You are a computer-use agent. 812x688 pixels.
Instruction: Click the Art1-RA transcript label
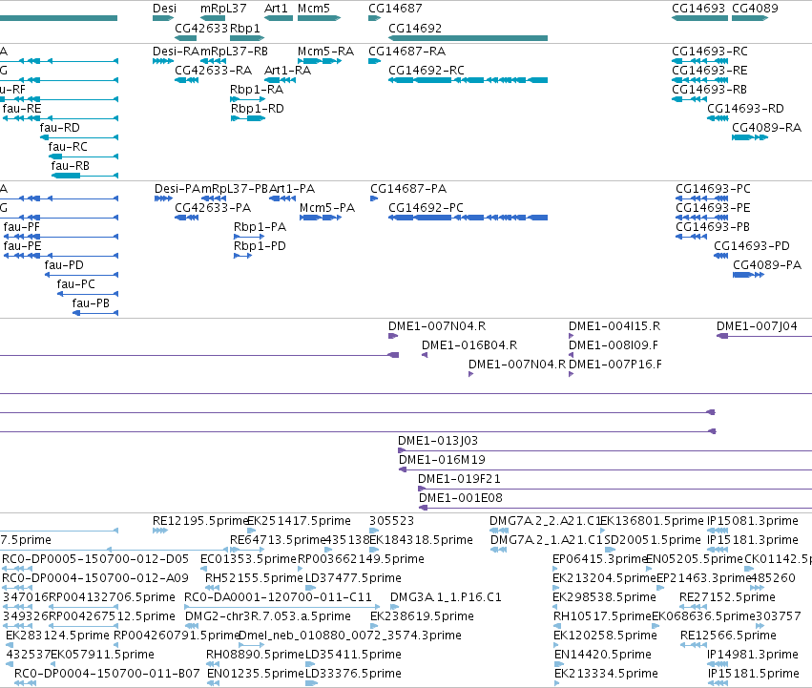(287, 71)
